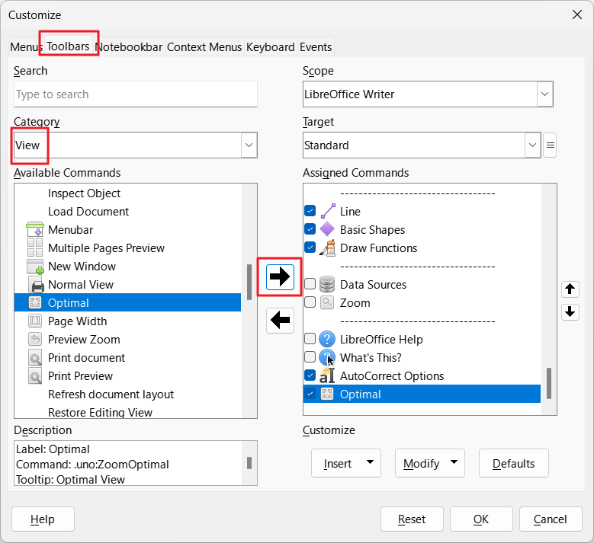Select the What's This? assigned command

422,357
